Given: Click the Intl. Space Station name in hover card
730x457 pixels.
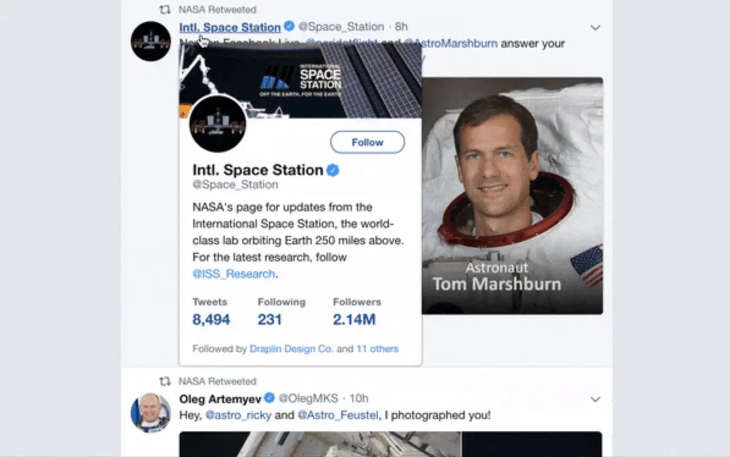Looking at the screenshot, I should coord(258,170).
